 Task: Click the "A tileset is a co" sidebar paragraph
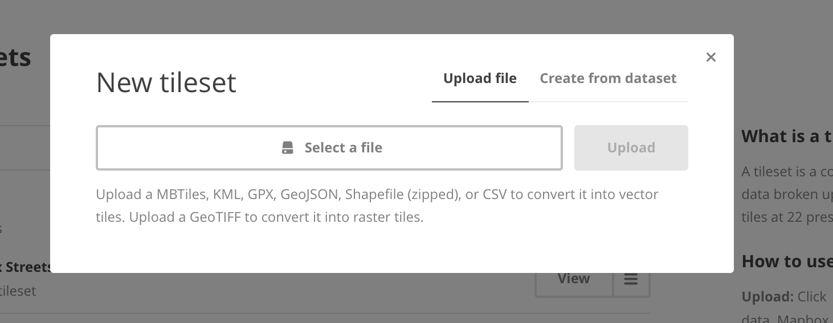pyautogui.click(x=787, y=171)
